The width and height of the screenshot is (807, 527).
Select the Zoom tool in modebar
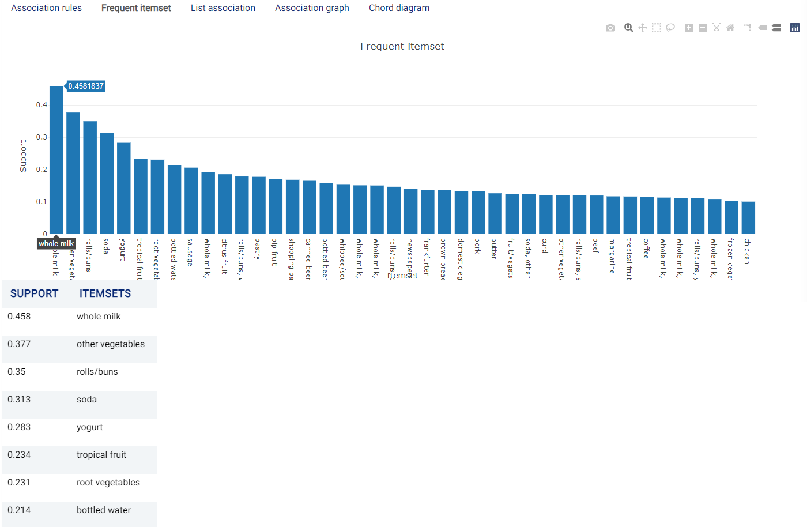pyautogui.click(x=629, y=28)
